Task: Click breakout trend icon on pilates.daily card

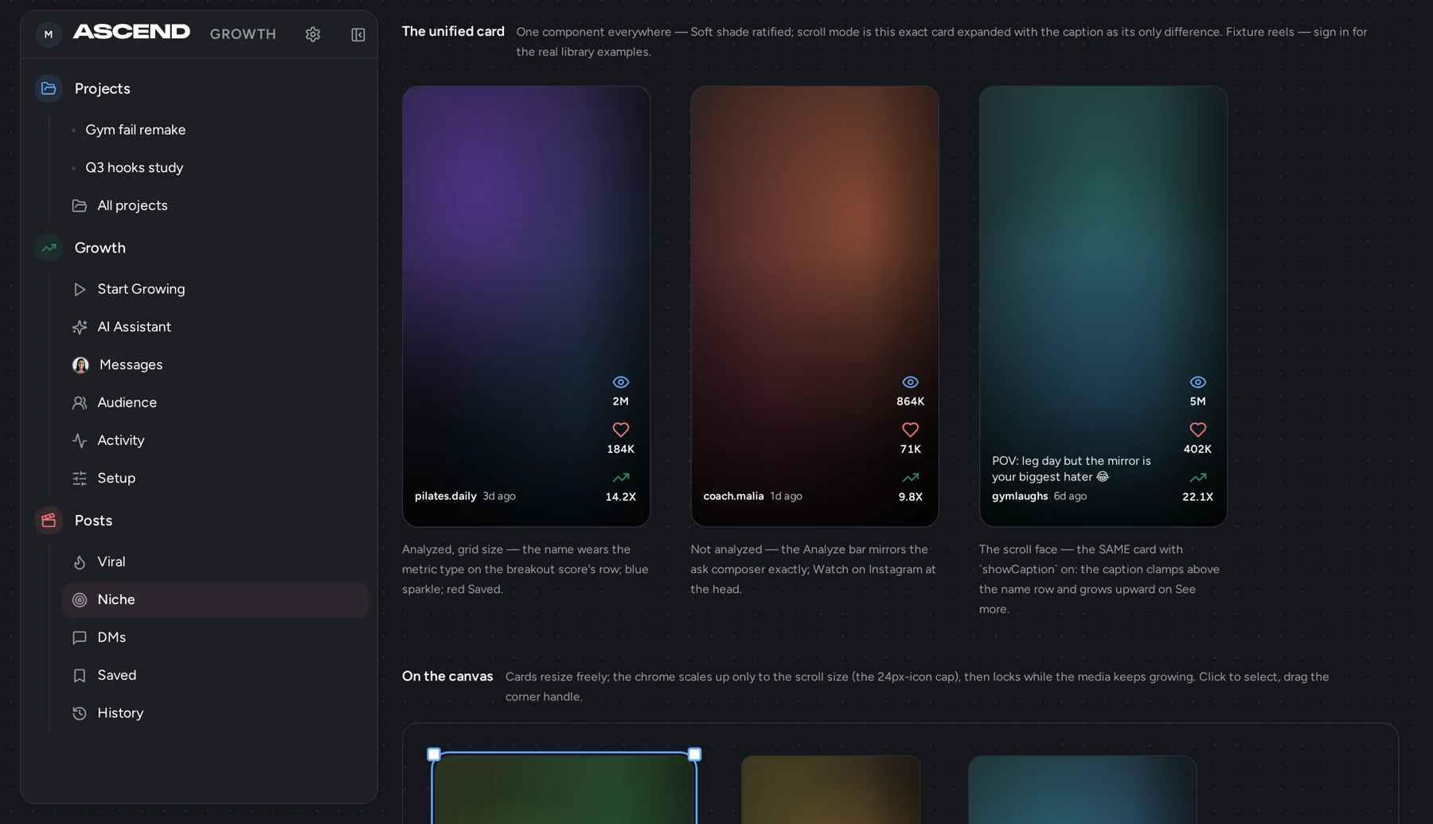Action: click(x=621, y=478)
